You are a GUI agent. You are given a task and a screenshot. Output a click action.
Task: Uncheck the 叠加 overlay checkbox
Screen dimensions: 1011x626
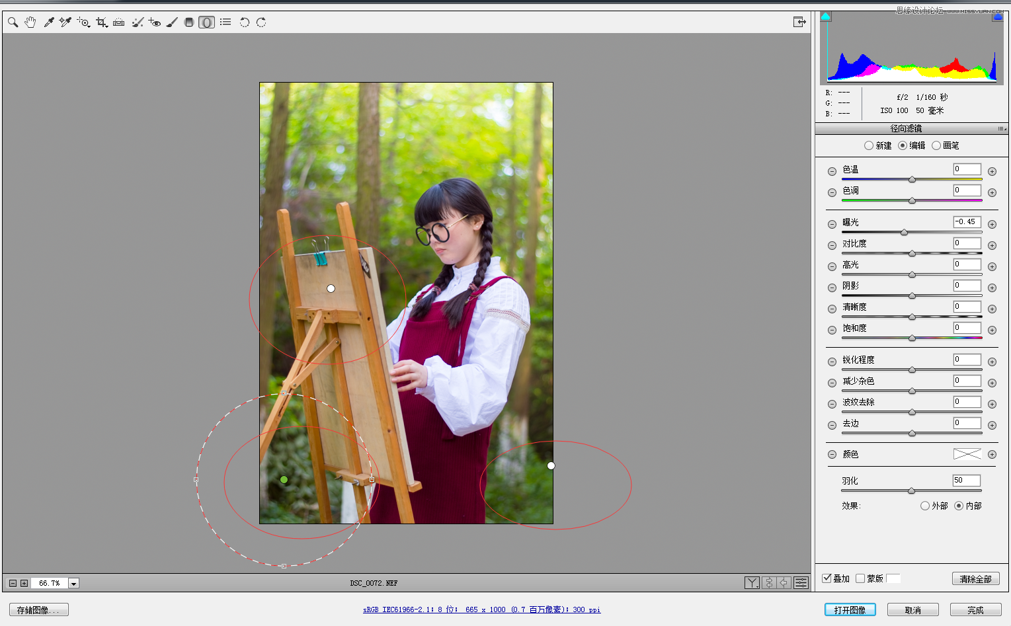[827, 578]
